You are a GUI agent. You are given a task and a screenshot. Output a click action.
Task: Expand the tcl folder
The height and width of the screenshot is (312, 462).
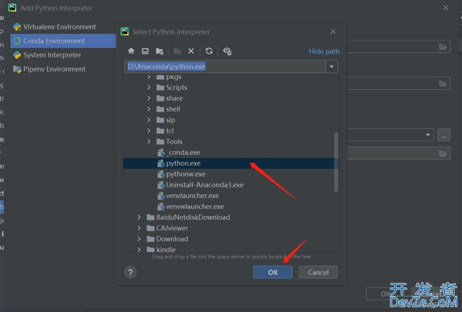tap(149, 131)
